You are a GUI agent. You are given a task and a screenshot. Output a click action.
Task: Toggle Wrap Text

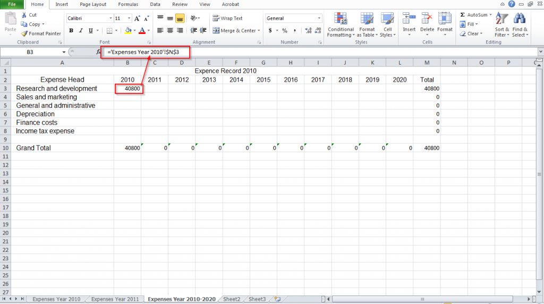pyautogui.click(x=227, y=18)
